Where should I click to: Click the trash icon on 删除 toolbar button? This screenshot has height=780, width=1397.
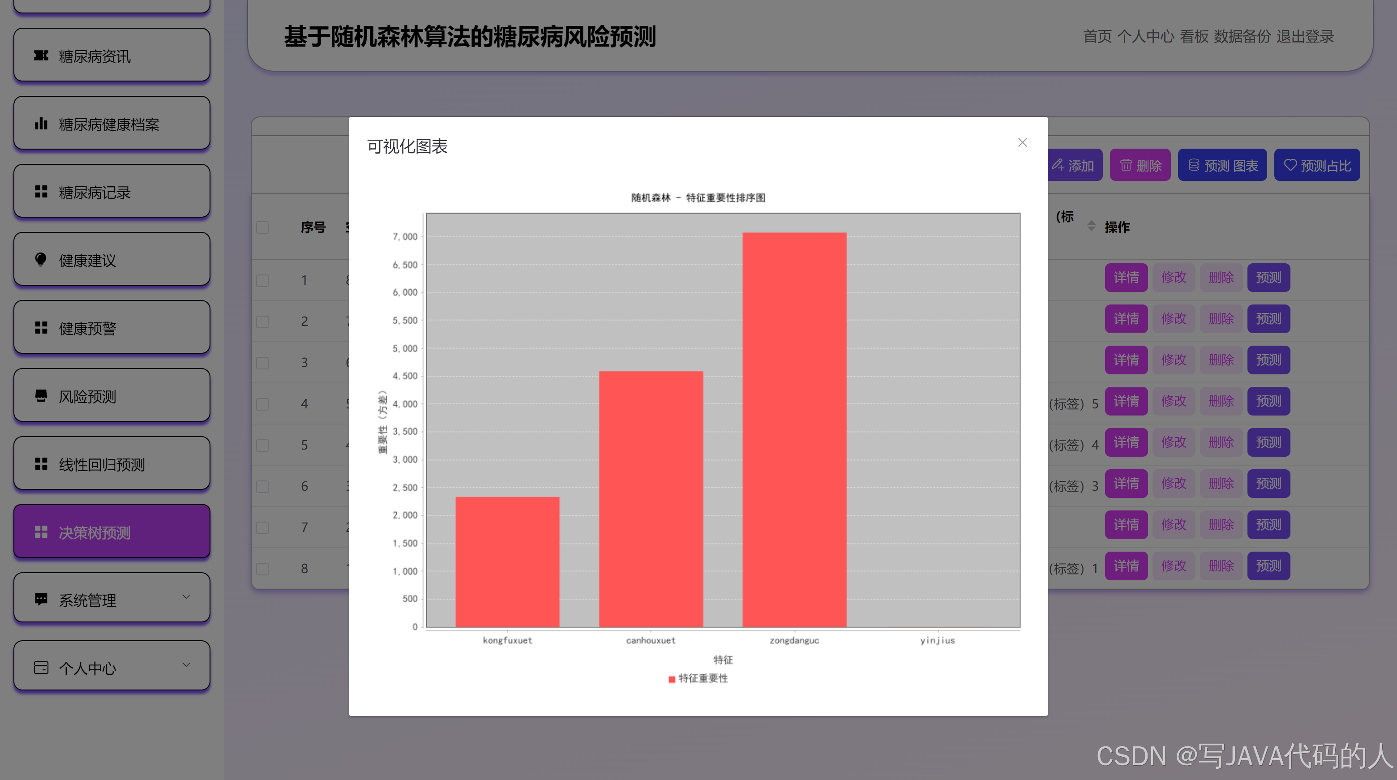pos(1126,165)
